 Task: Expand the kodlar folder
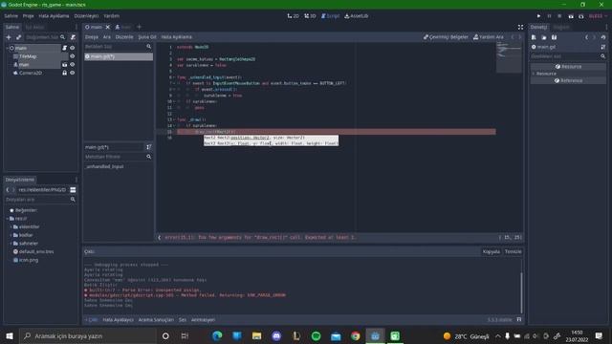tap(11, 235)
